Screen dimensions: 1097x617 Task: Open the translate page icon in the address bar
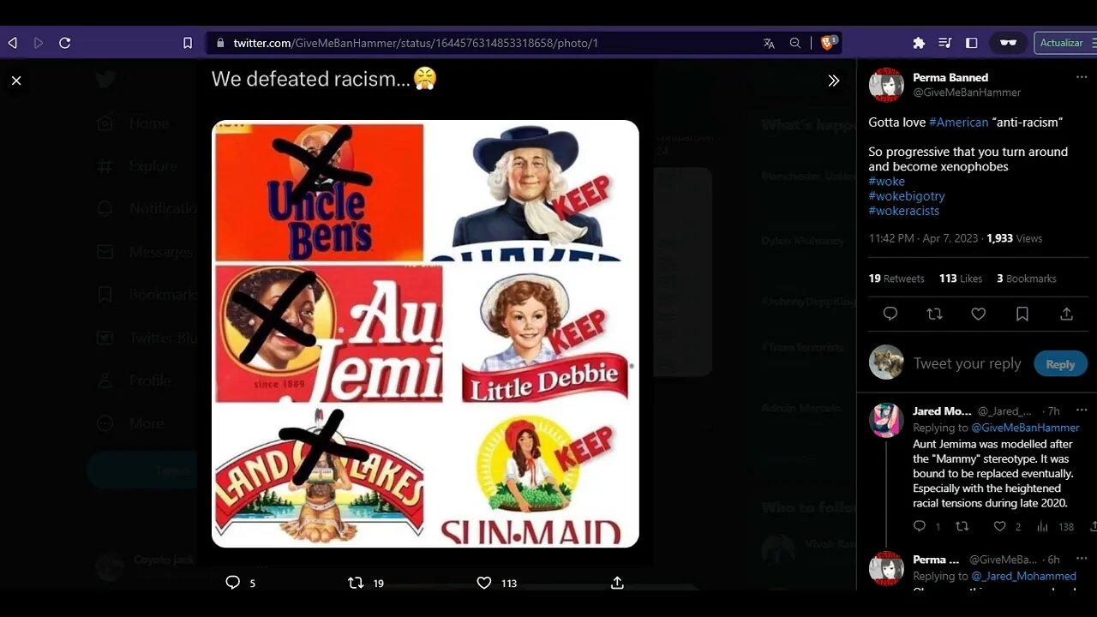click(769, 43)
